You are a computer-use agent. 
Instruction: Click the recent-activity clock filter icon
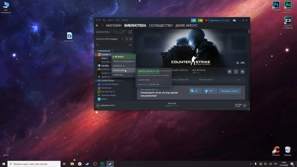coord(127,39)
